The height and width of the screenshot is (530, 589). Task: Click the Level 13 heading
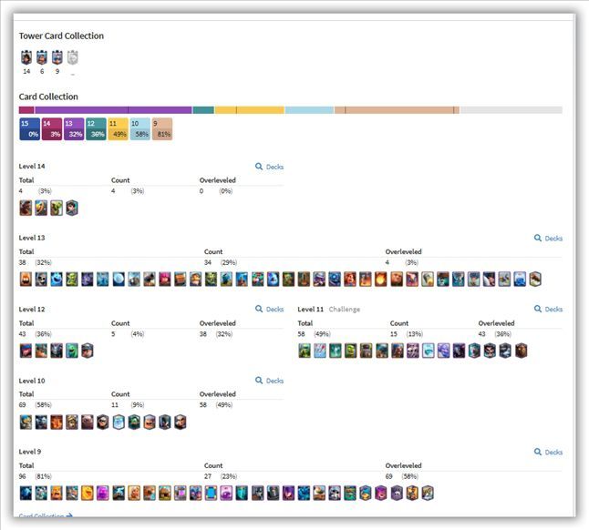coord(32,238)
